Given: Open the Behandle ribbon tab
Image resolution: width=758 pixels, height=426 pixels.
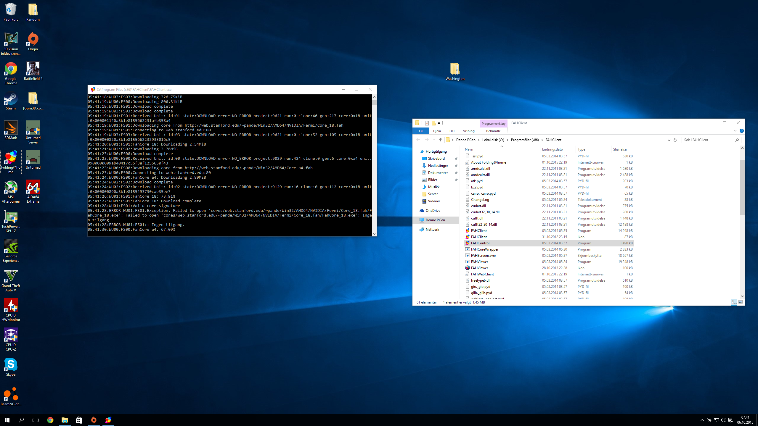Looking at the screenshot, I should tap(493, 131).
